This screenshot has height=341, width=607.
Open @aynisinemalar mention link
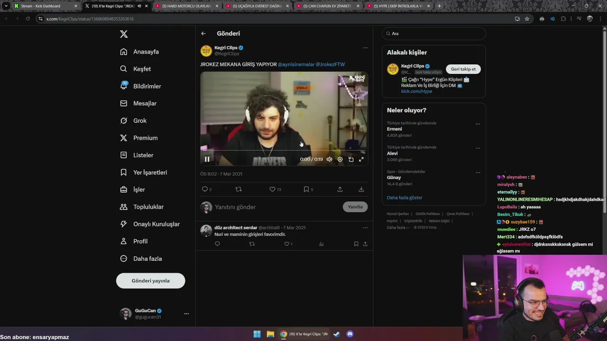click(x=296, y=64)
